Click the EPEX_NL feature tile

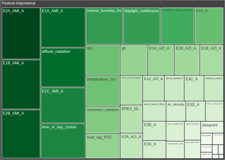(131, 119)
